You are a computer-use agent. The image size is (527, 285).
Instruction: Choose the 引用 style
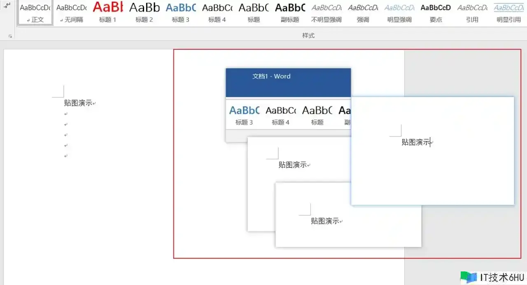coord(472,12)
